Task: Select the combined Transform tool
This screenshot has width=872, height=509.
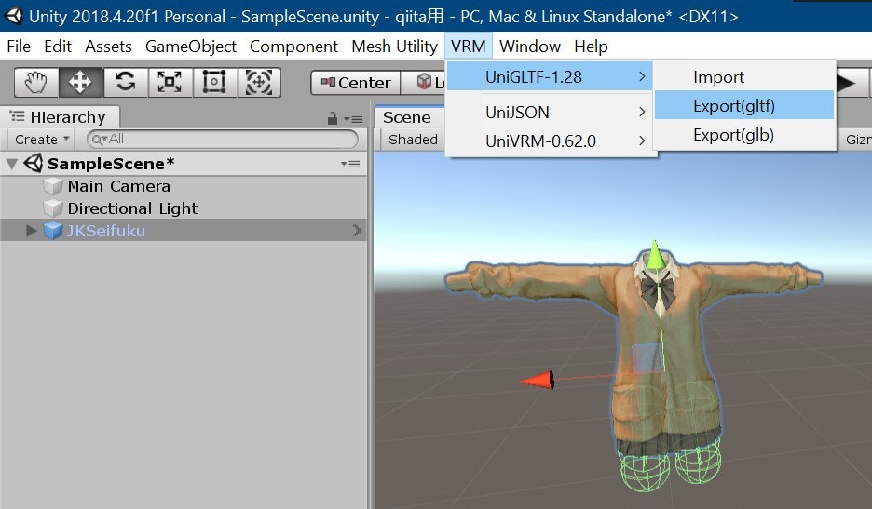Action: [259, 82]
